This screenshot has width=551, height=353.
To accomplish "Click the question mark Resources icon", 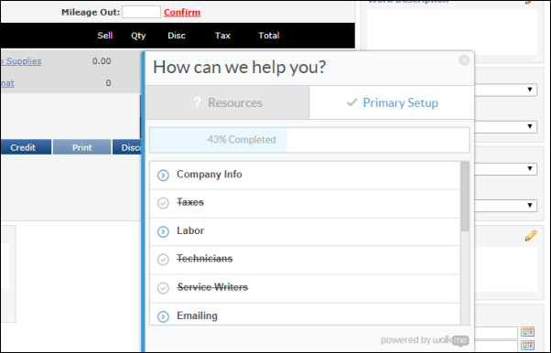I will 197,102.
